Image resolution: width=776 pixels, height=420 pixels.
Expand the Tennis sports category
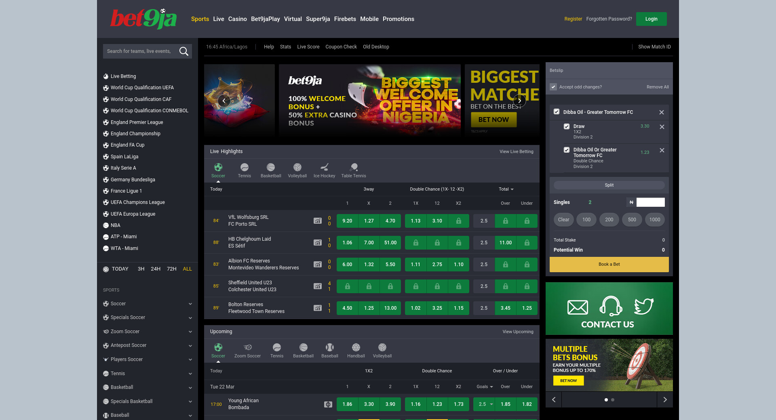pyautogui.click(x=190, y=374)
